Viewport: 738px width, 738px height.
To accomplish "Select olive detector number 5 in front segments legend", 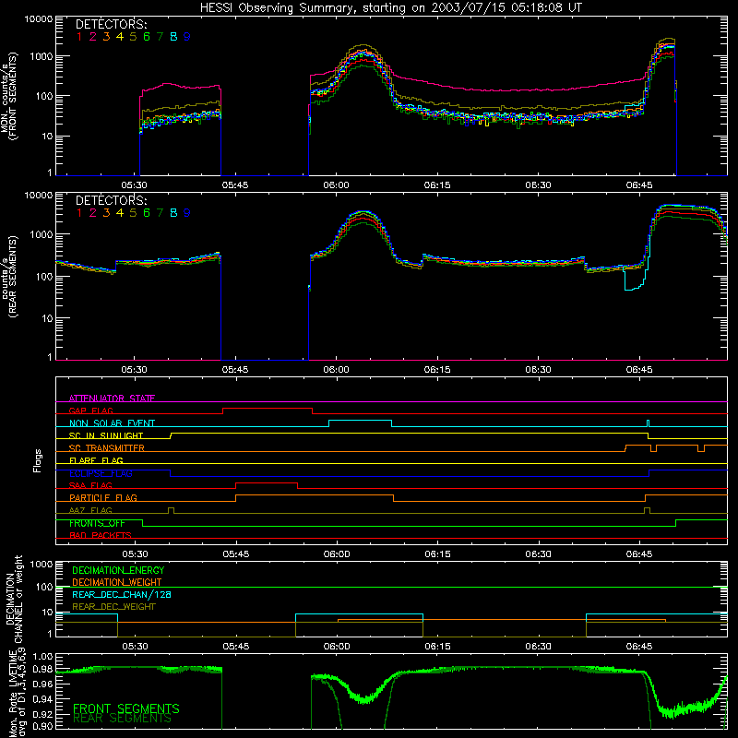I will click(x=133, y=37).
